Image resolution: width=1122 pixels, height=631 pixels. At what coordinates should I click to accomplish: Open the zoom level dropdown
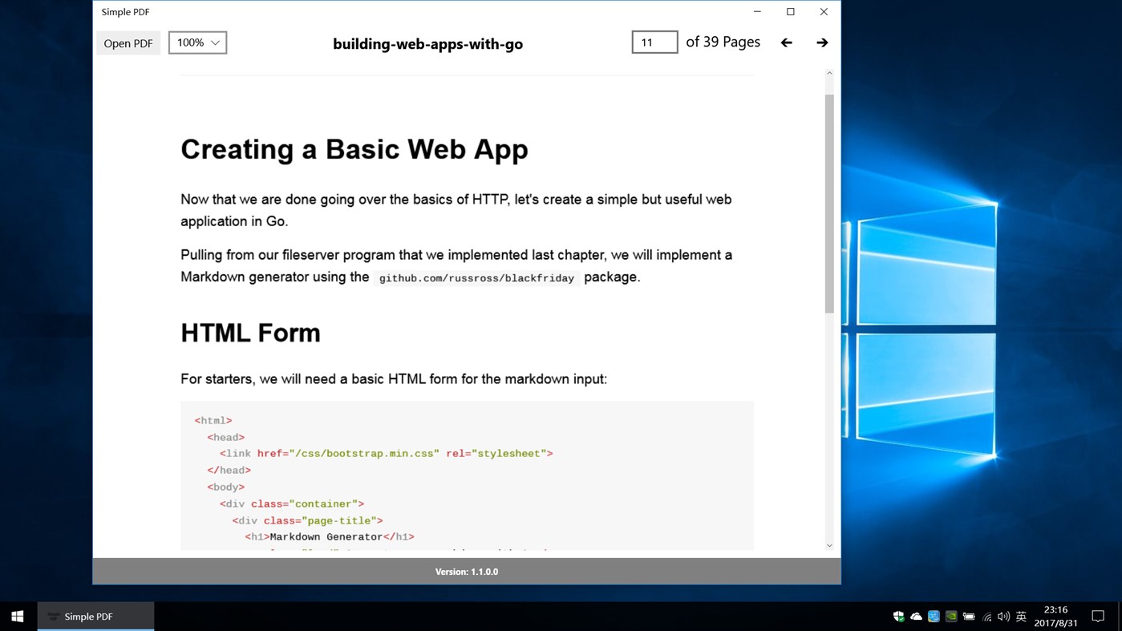[196, 42]
